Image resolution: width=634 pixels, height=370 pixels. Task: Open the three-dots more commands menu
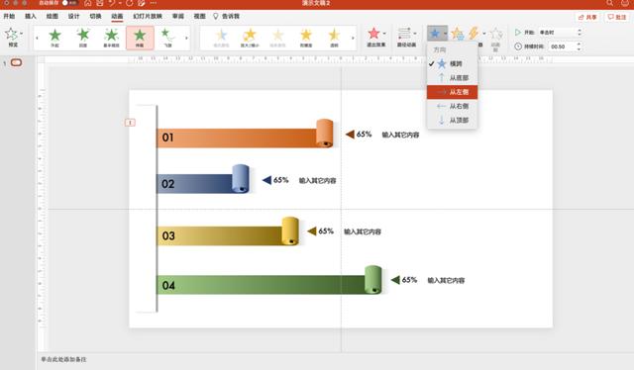tap(154, 3)
